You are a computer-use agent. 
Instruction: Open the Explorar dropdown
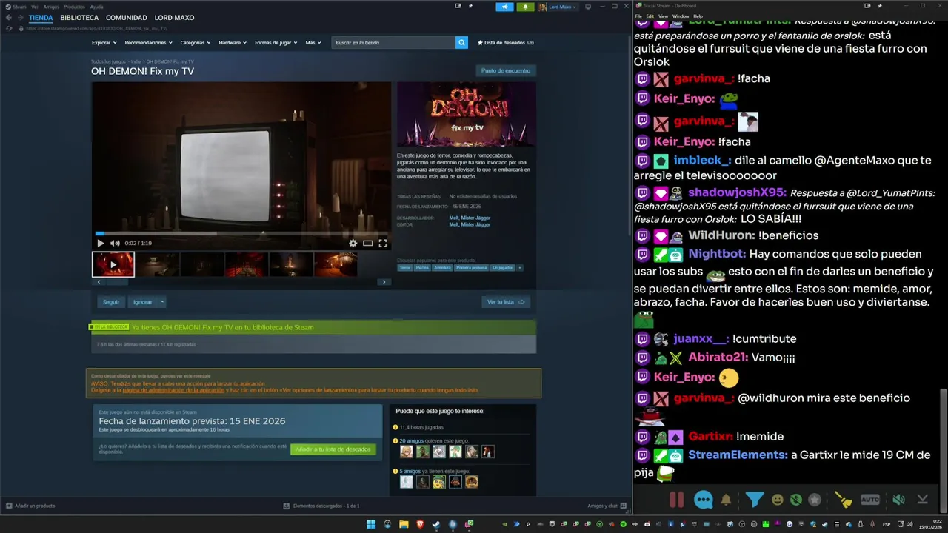pyautogui.click(x=104, y=43)
